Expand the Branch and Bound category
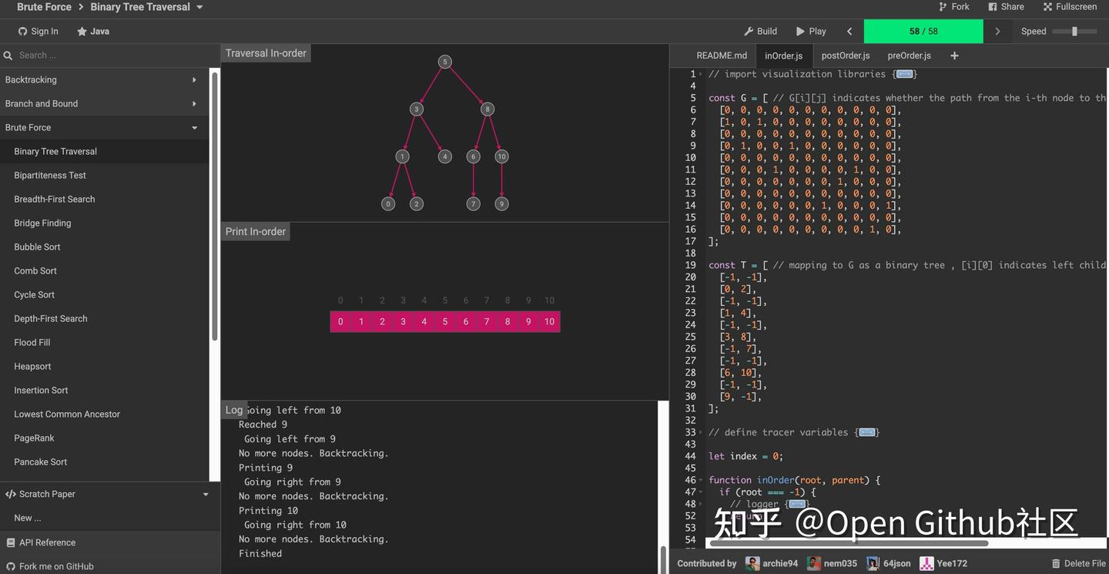Screen dimensions: 1109x574 click(x=194, y=104)
